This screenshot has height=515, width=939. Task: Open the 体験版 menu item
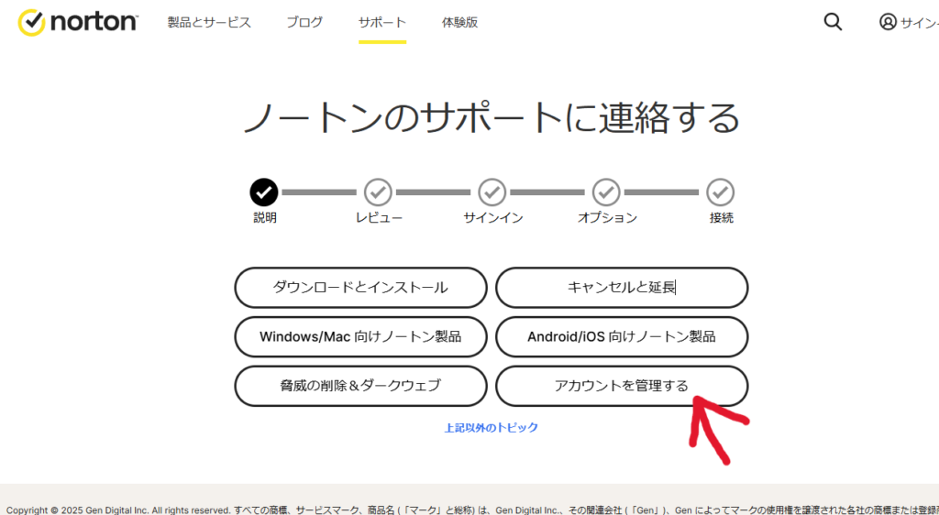pyautogui.click(x=460, y=23)
